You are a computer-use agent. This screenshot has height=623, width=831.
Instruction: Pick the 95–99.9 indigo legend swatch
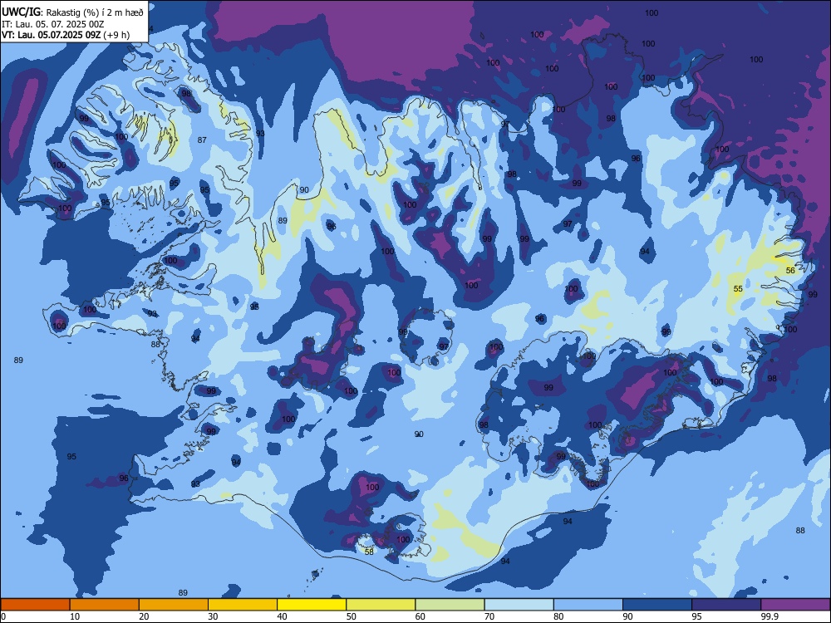click(726, 605)
